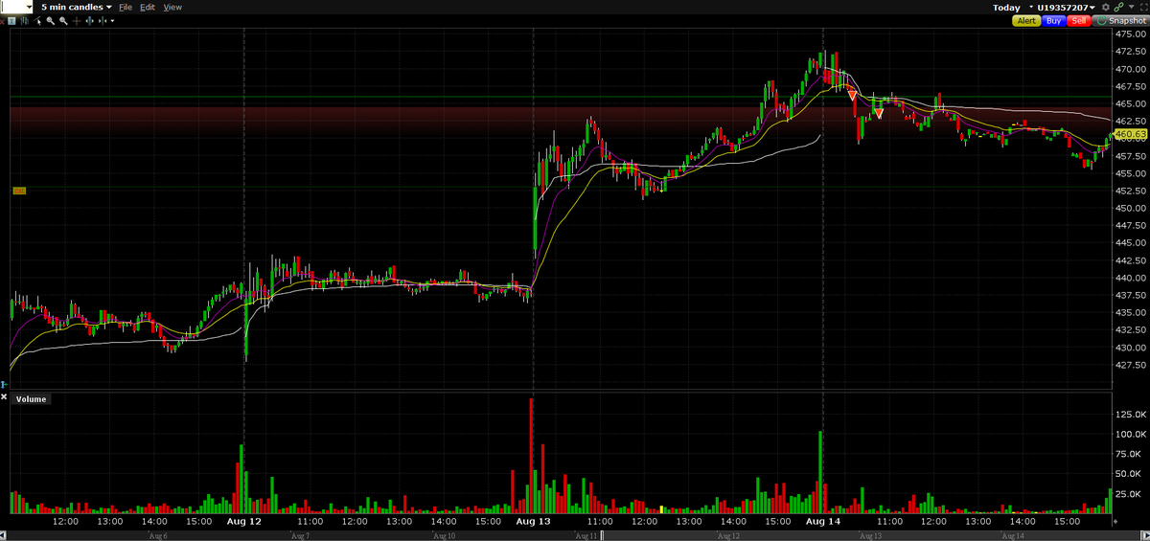This screenshot has width=1150, height=541.
Task: Click the Snapshot refresh button
Action: [x=1120, y=20]
